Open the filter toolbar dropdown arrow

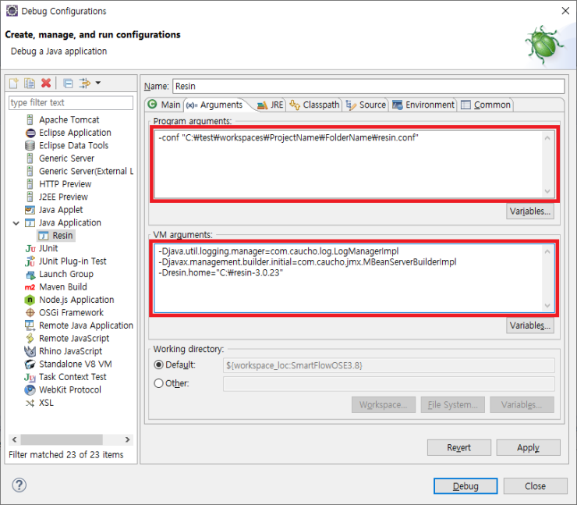point(97,84)
